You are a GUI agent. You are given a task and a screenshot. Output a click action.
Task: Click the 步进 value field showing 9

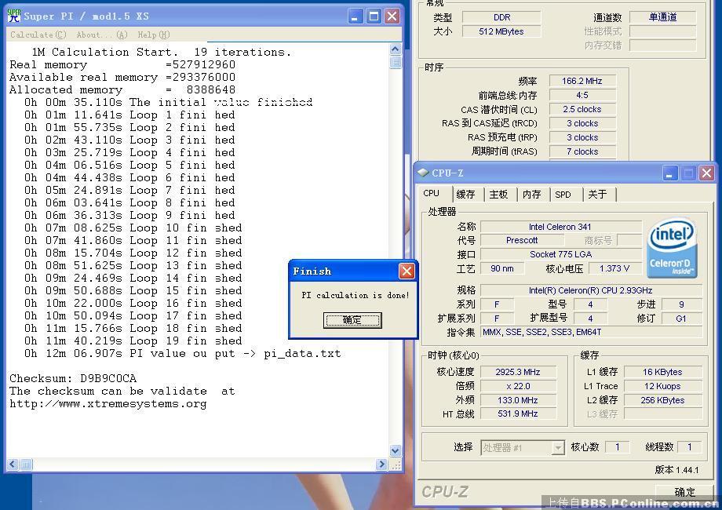tap(681, 304)
